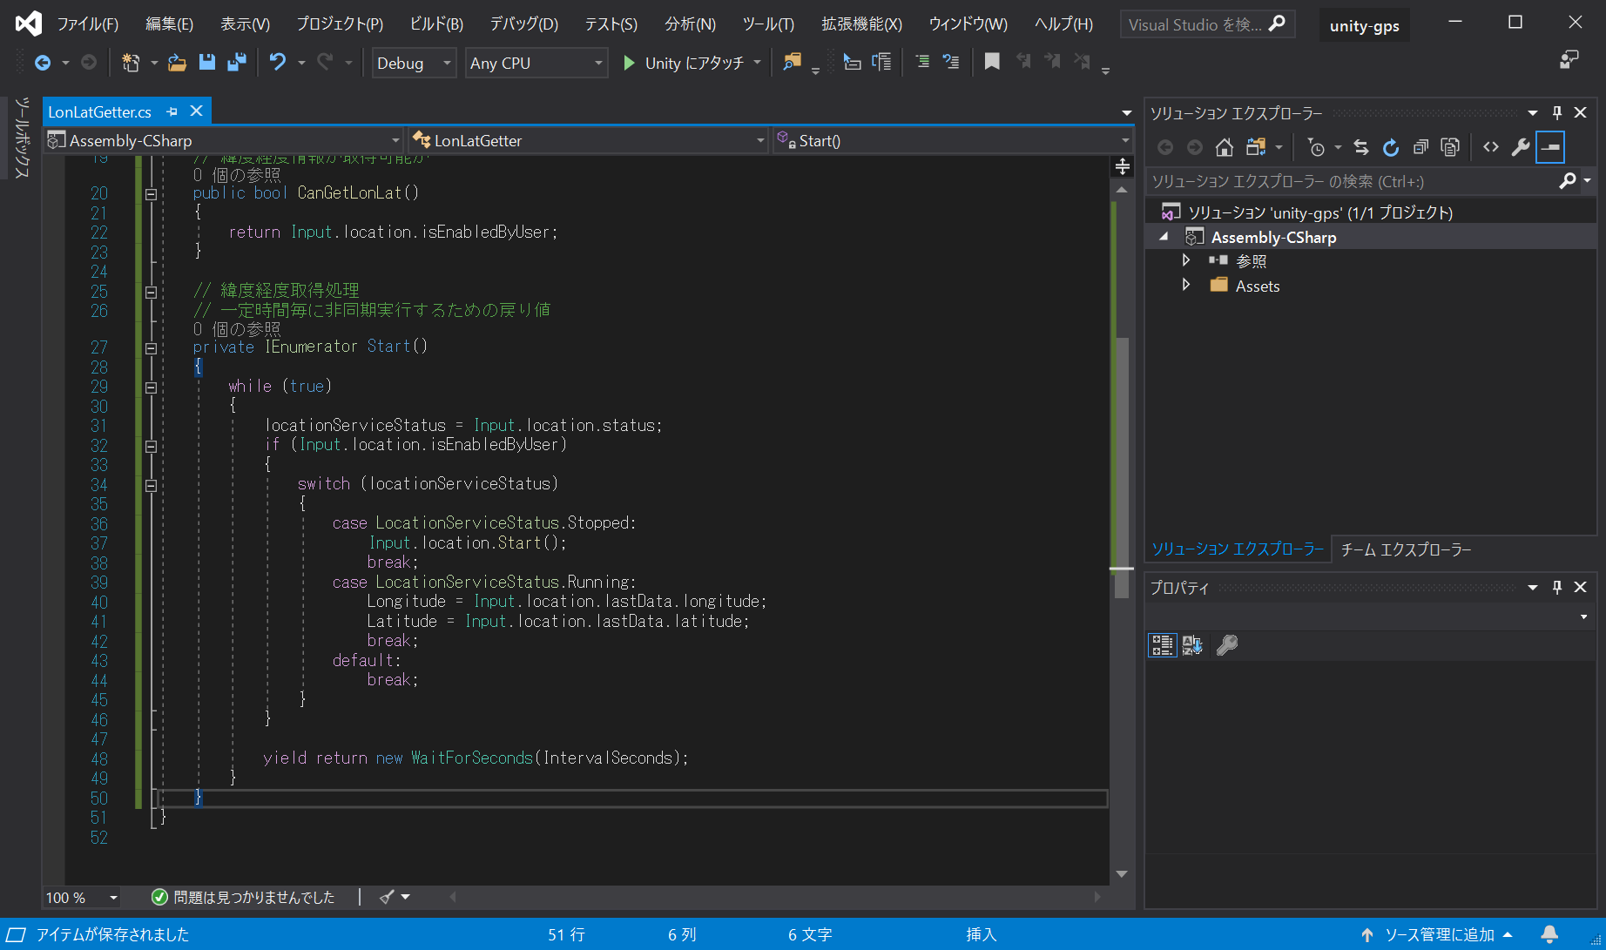The image size is (1606, 950).
Task: Toggle auto-hide pin on the Solution Explorer panel
Action: click(x=1557, y=112)
